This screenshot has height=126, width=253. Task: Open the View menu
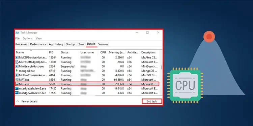click(x=39, y=38)
